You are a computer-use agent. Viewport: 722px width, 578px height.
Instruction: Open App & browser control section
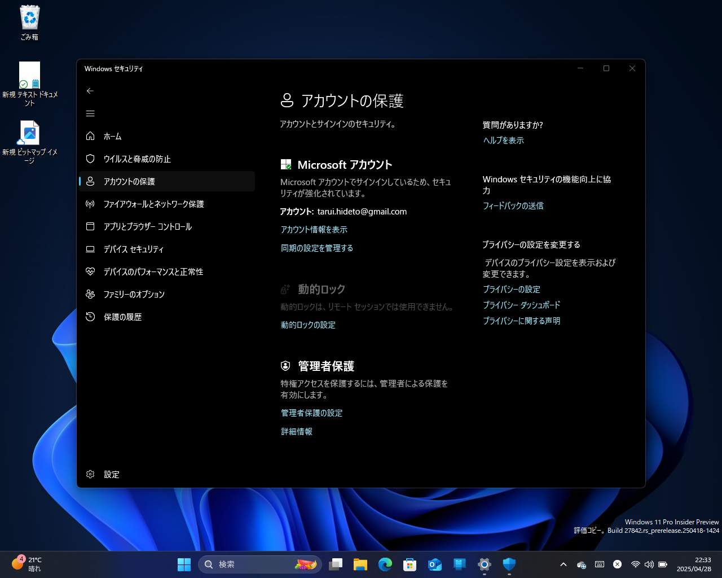coord(149,226)
